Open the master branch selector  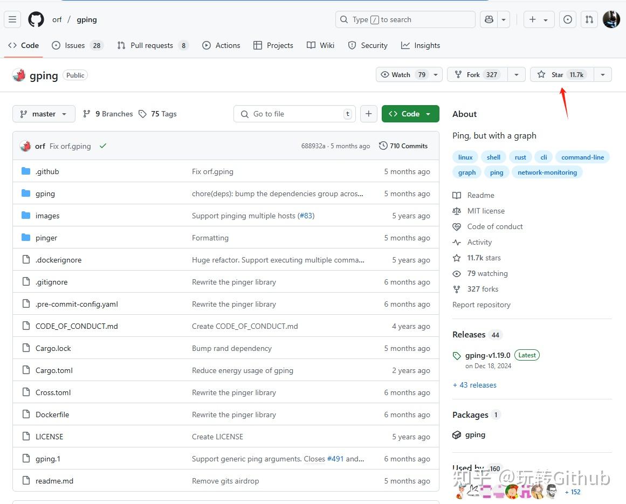click(x=44, y=114)
